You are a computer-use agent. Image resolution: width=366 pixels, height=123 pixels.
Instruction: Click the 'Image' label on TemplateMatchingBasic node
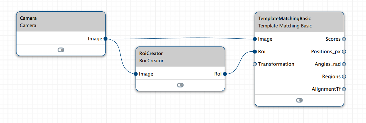(x=265, y=39)
